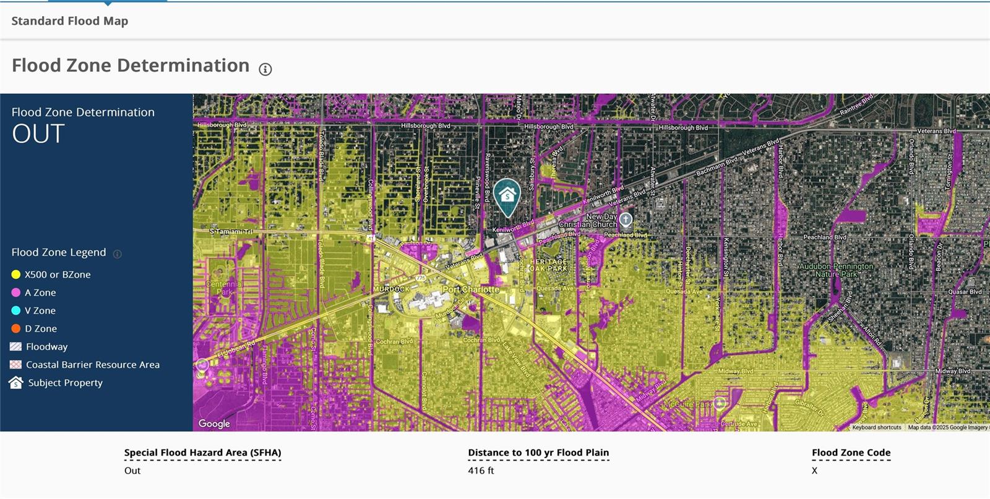Click the route 776 highway shield
The image size is (990, 499).
421,278
